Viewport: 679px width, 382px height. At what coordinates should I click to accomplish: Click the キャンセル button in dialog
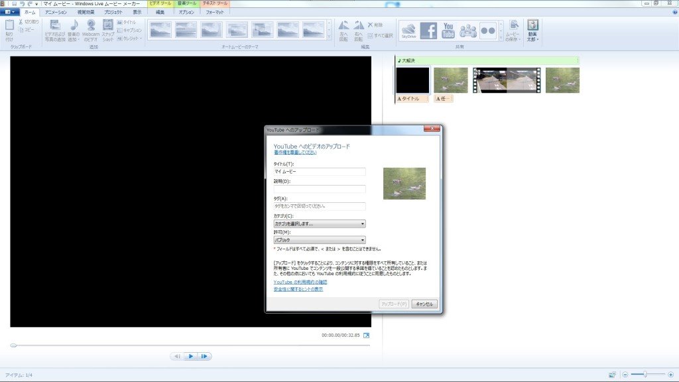424,304
